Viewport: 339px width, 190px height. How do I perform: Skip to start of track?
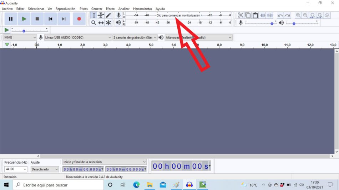(x=50, y=19)
